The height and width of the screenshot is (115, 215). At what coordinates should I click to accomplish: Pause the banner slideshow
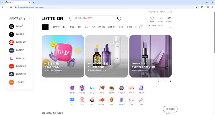coord(170,81)
